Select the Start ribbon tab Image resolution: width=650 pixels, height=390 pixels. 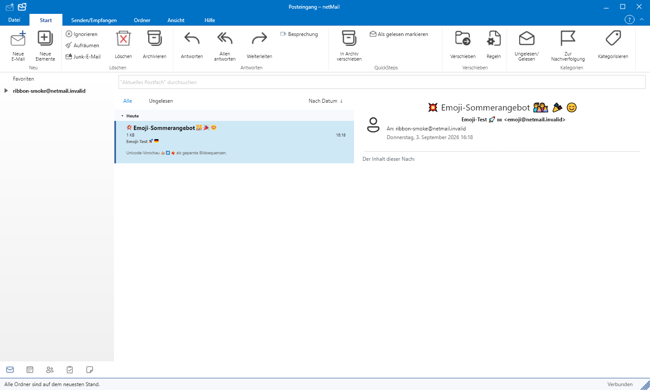[x=46, y=20]
